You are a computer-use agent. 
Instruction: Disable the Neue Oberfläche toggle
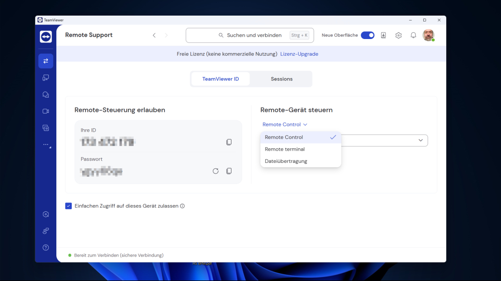coord(367,35)
